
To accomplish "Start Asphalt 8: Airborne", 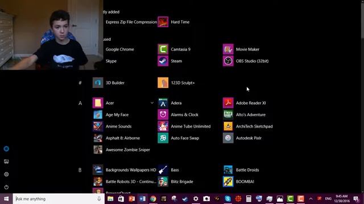I will pos(116,138).
